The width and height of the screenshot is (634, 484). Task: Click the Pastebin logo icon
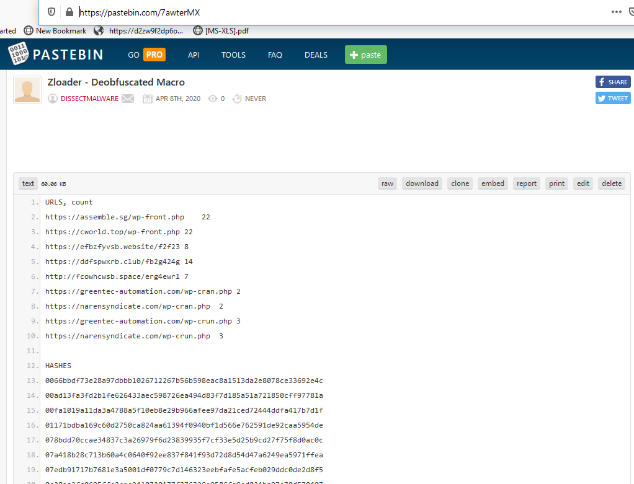click(x=18, y=53)
